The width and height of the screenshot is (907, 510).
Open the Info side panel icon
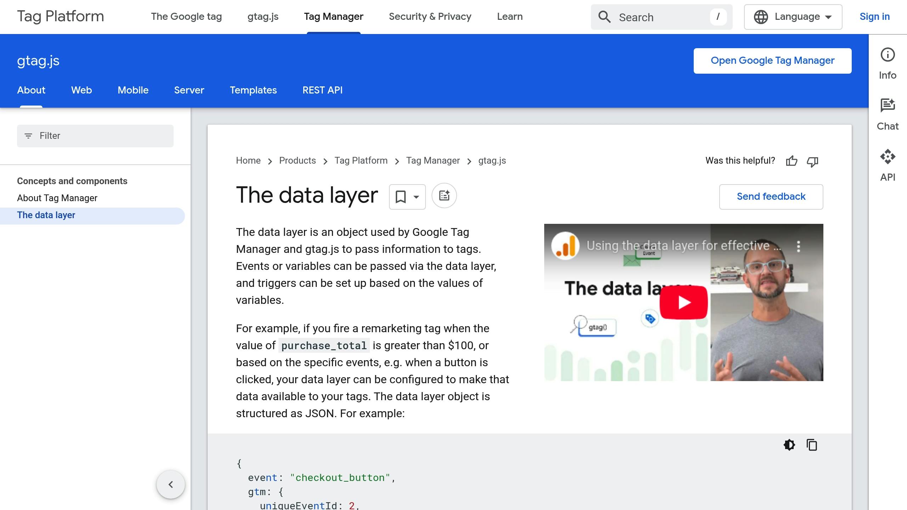coord(888,55)
